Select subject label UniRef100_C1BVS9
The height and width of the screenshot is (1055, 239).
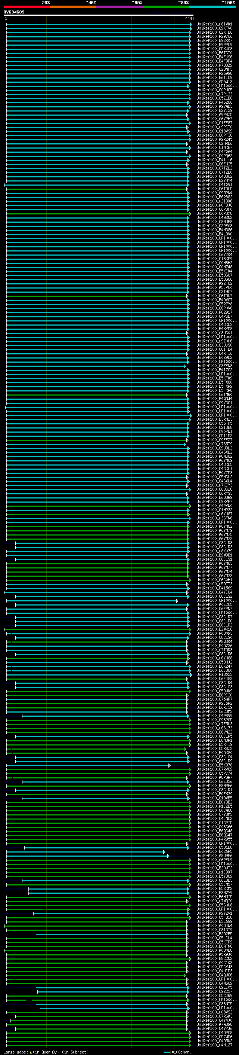(x=214, y=131)
